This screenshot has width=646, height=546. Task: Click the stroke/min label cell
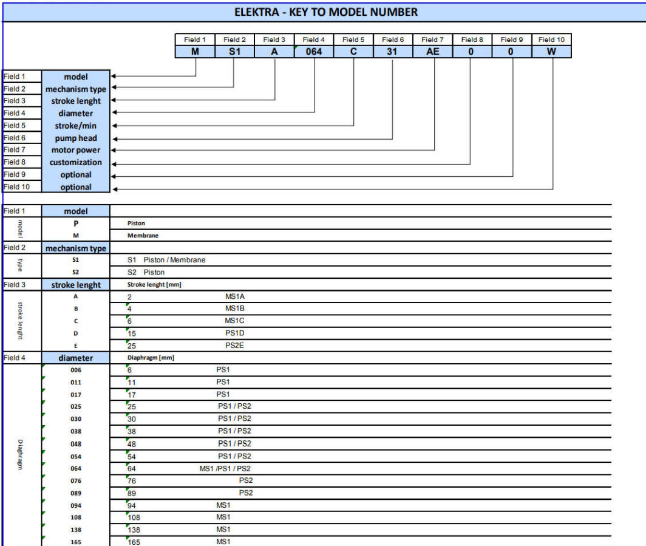(x=76, y=126)
